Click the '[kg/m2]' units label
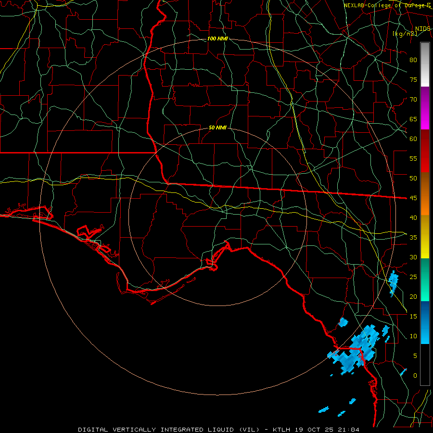The height and width of the screenshot is (433, 433). tap(405, 34)
